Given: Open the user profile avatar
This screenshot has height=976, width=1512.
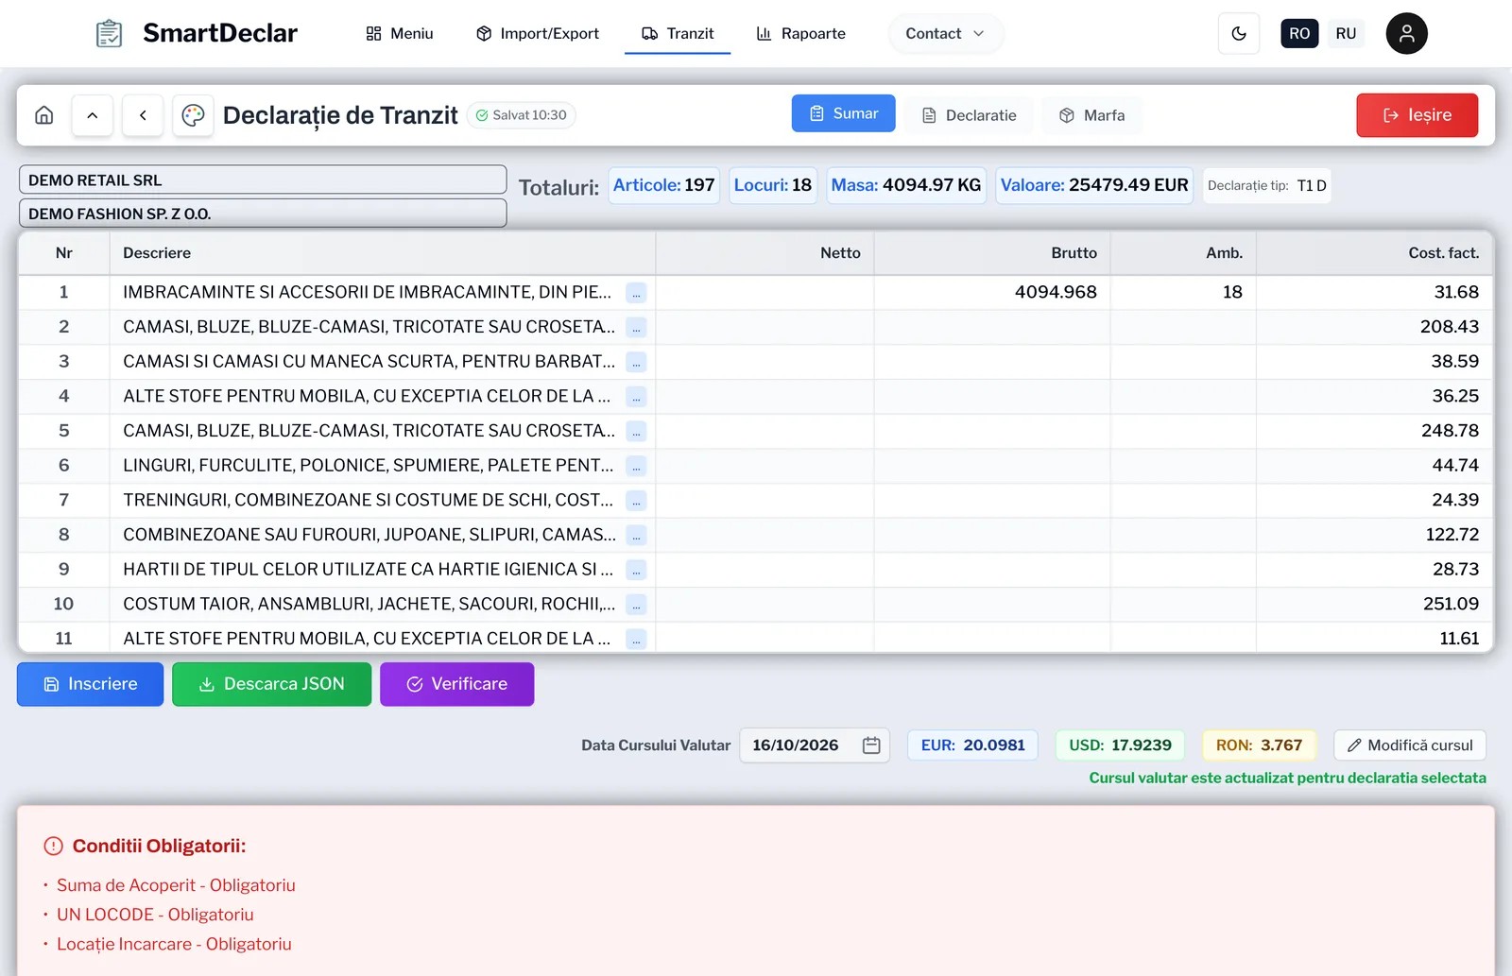Looking at the screenshot, I should tap(1406, 33).
